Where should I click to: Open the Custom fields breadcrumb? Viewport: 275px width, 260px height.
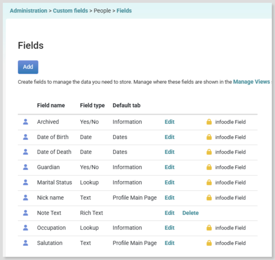pyautogui.click(x=70, y=11)
